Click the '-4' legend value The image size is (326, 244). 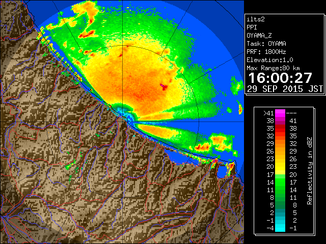coord(270,228)
